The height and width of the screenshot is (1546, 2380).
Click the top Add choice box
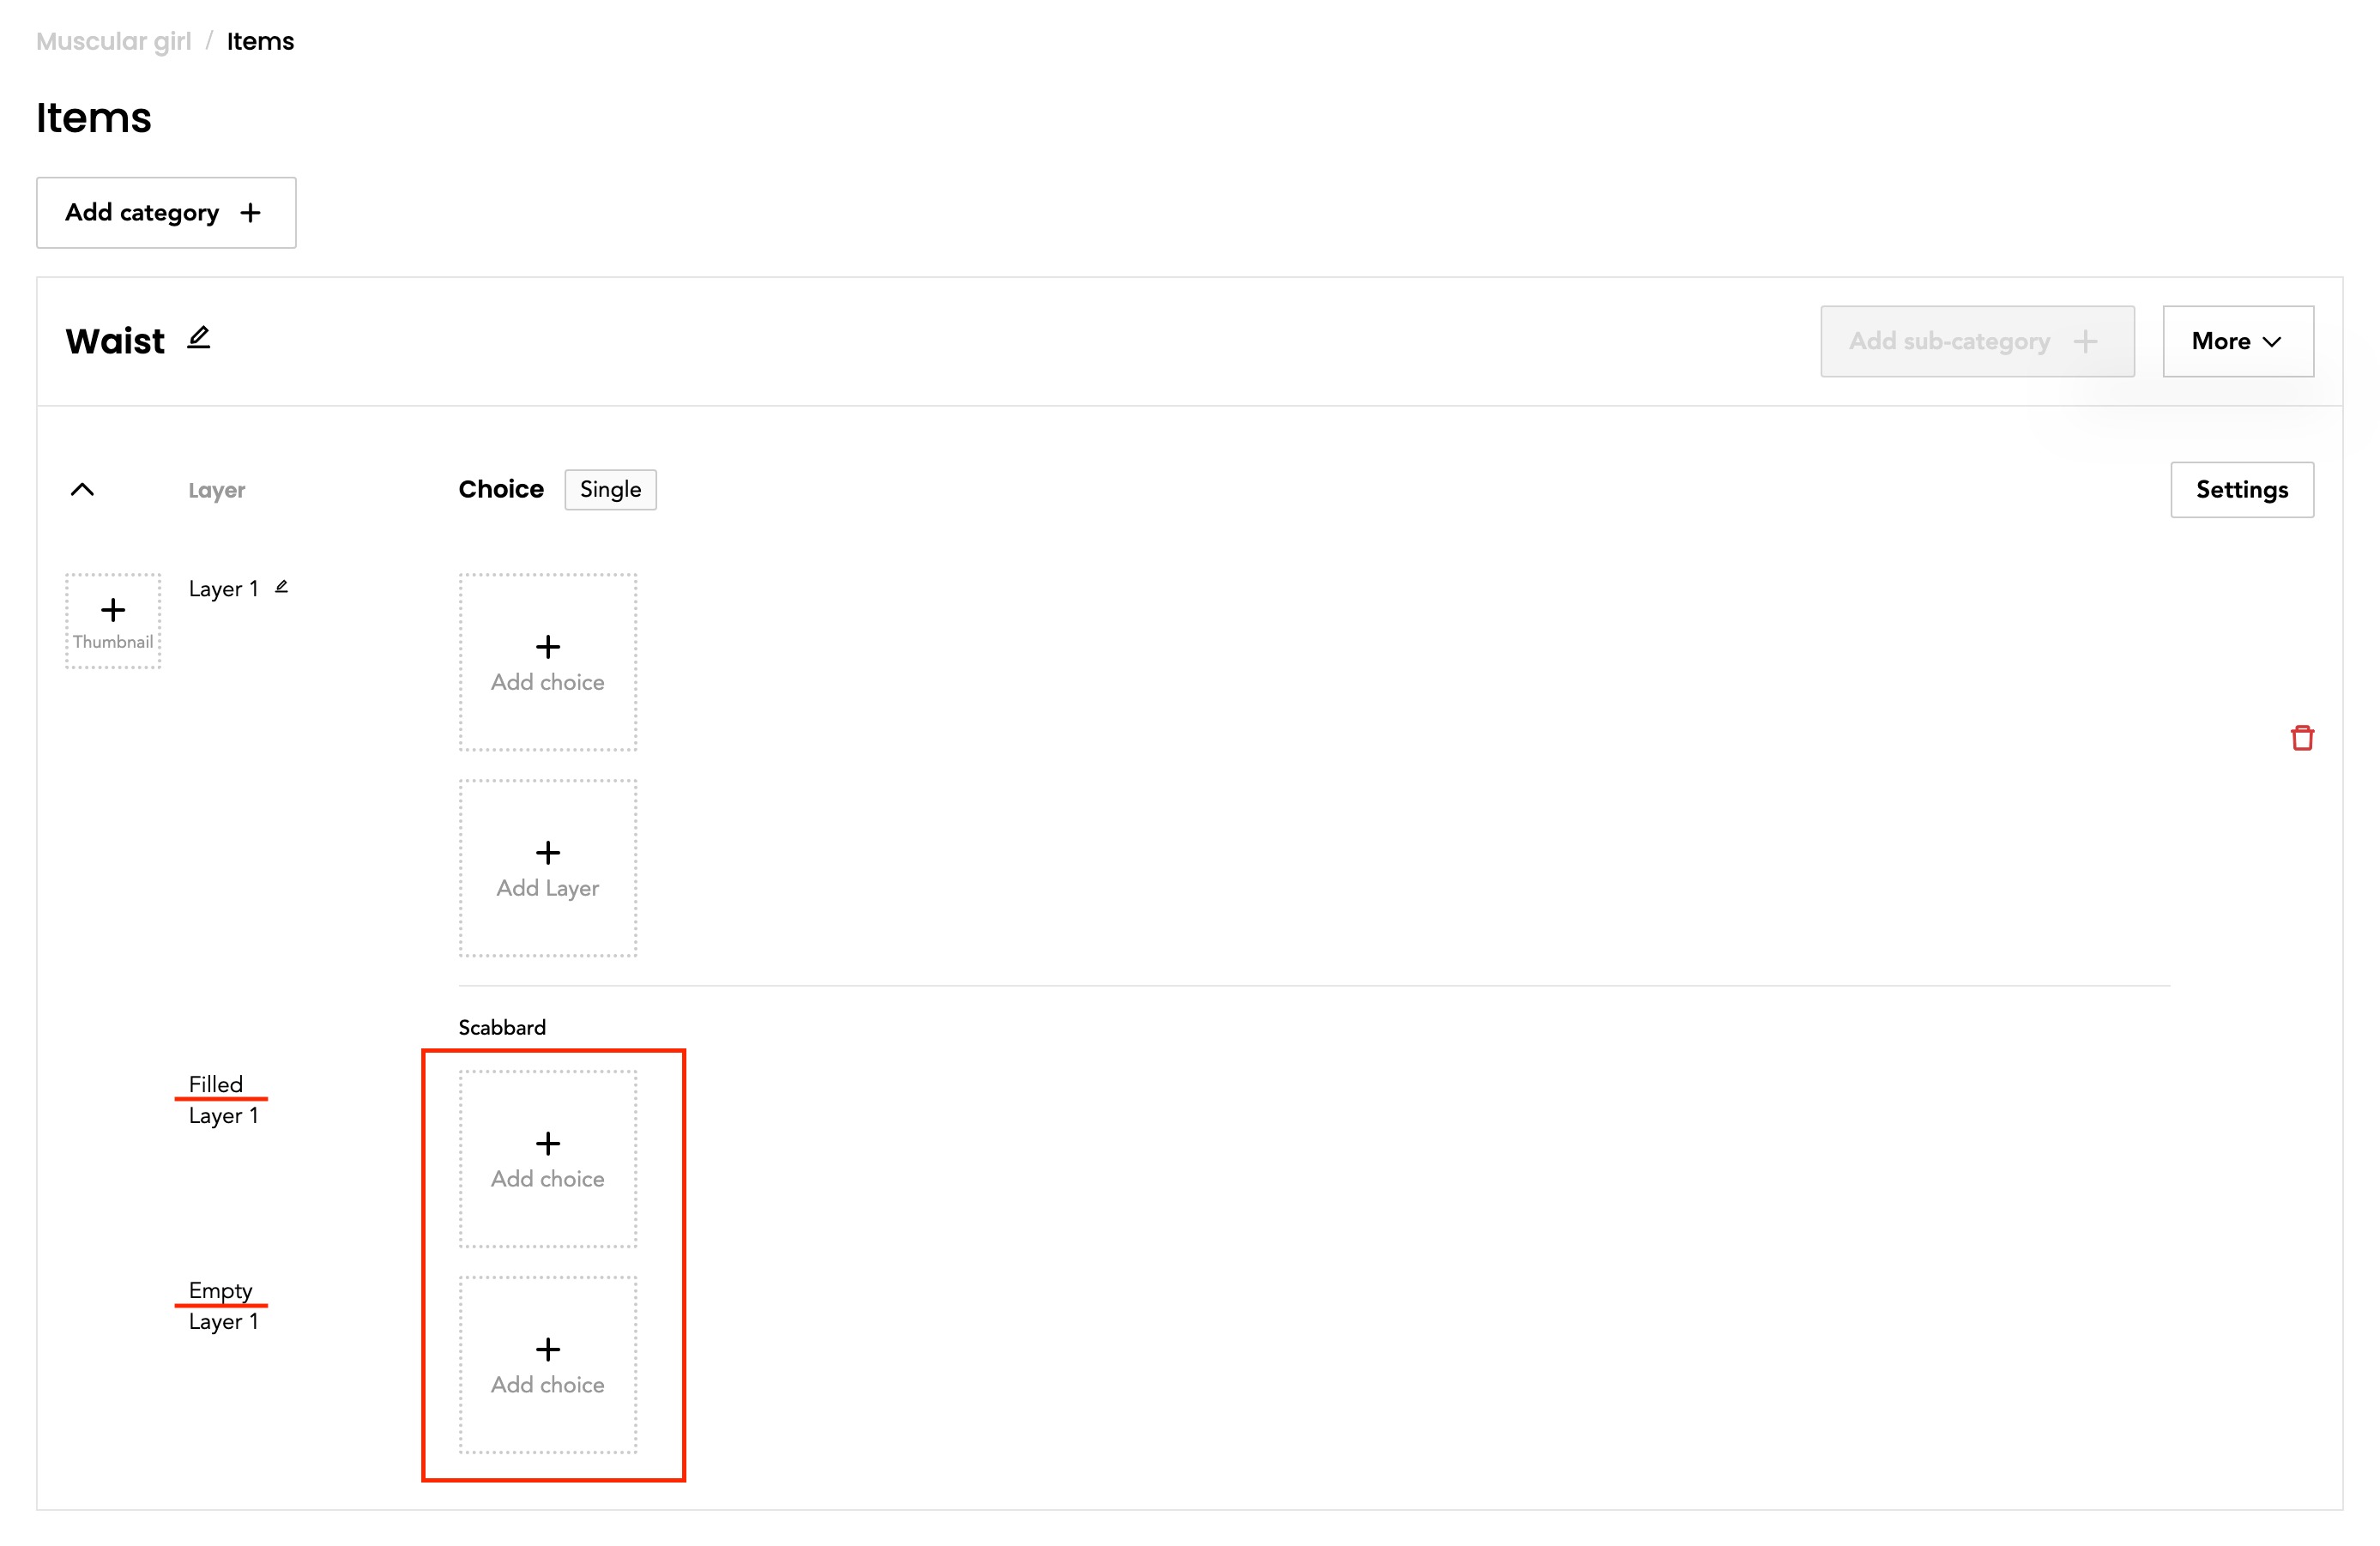pos(547,662)
